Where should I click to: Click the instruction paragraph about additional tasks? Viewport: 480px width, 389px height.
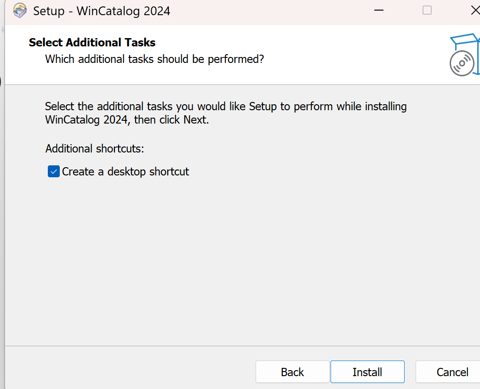(x=225, y=113)
